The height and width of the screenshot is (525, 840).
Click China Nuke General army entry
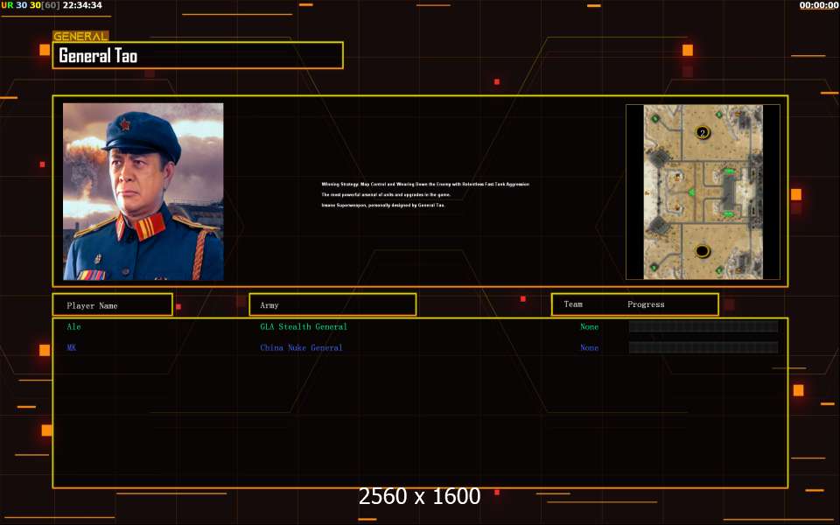pos(301,347)
